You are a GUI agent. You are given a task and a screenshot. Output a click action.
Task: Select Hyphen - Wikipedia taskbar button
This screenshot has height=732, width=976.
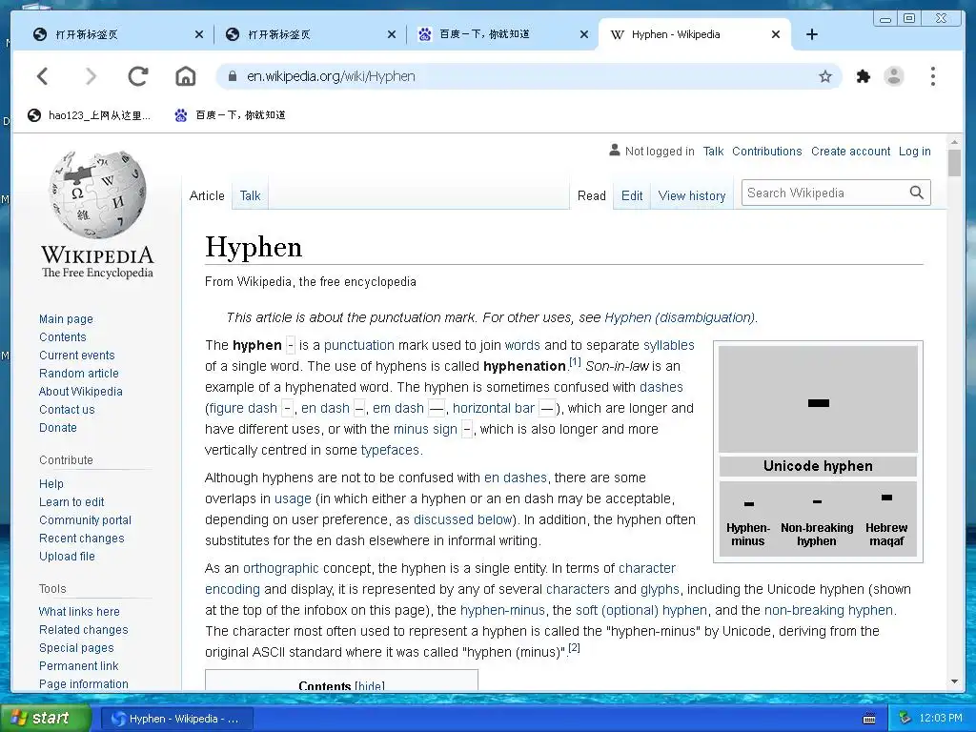[x=176, y=719]
